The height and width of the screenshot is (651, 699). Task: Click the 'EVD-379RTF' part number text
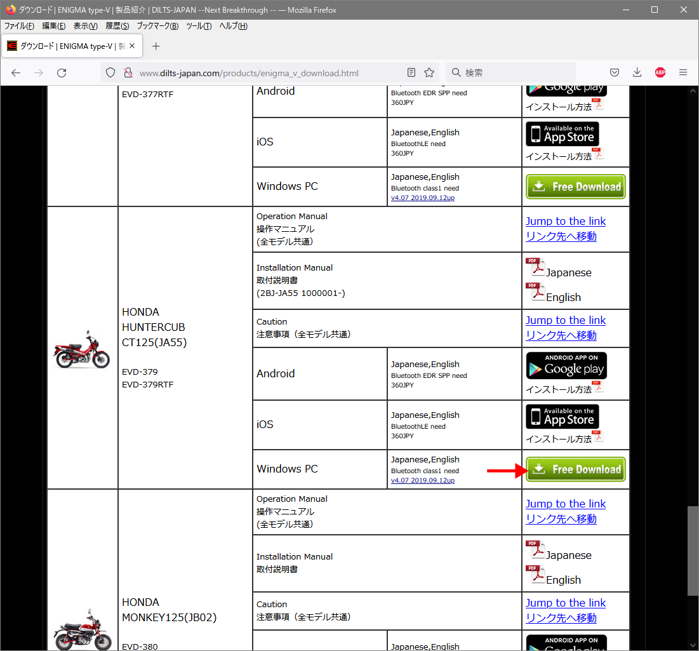[x=147, y=384]
